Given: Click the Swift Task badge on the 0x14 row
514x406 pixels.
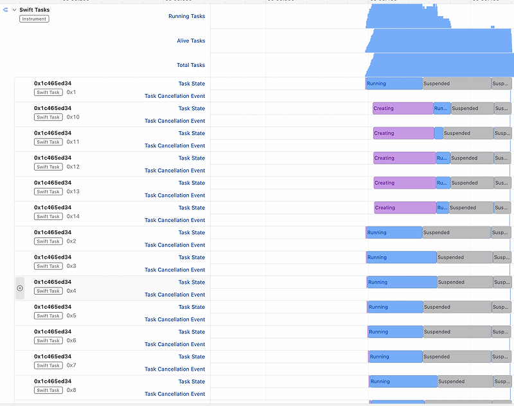Looking at the screenshot, I should pos(49,216).
